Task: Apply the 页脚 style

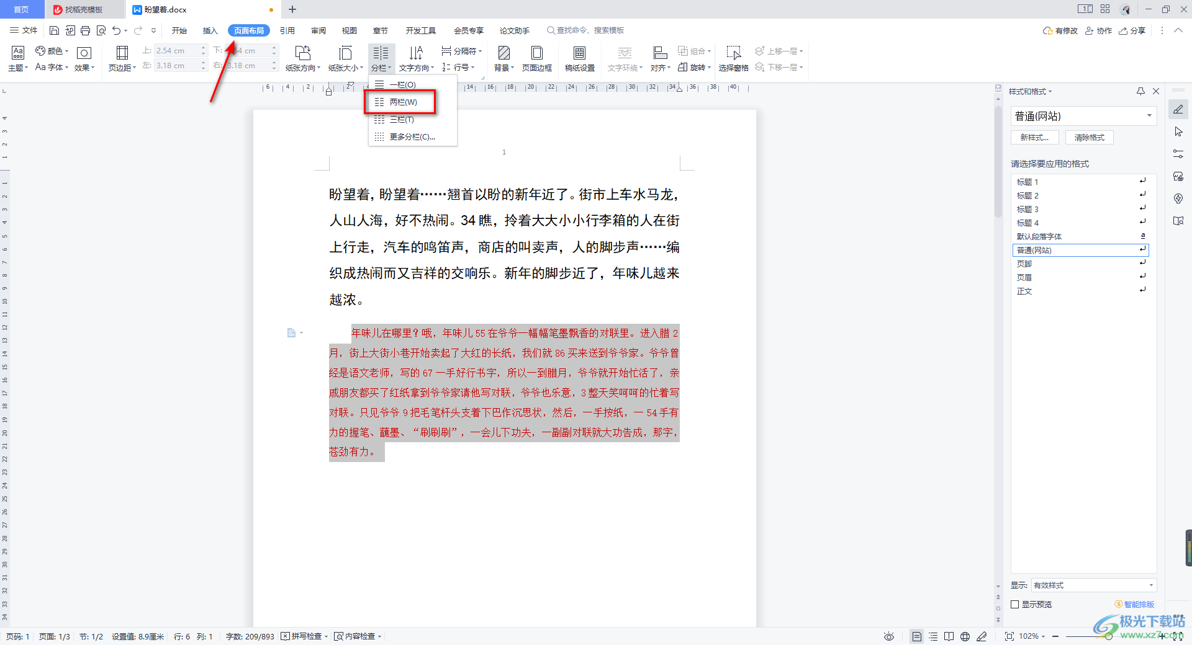Action: tap(1080, 264)
